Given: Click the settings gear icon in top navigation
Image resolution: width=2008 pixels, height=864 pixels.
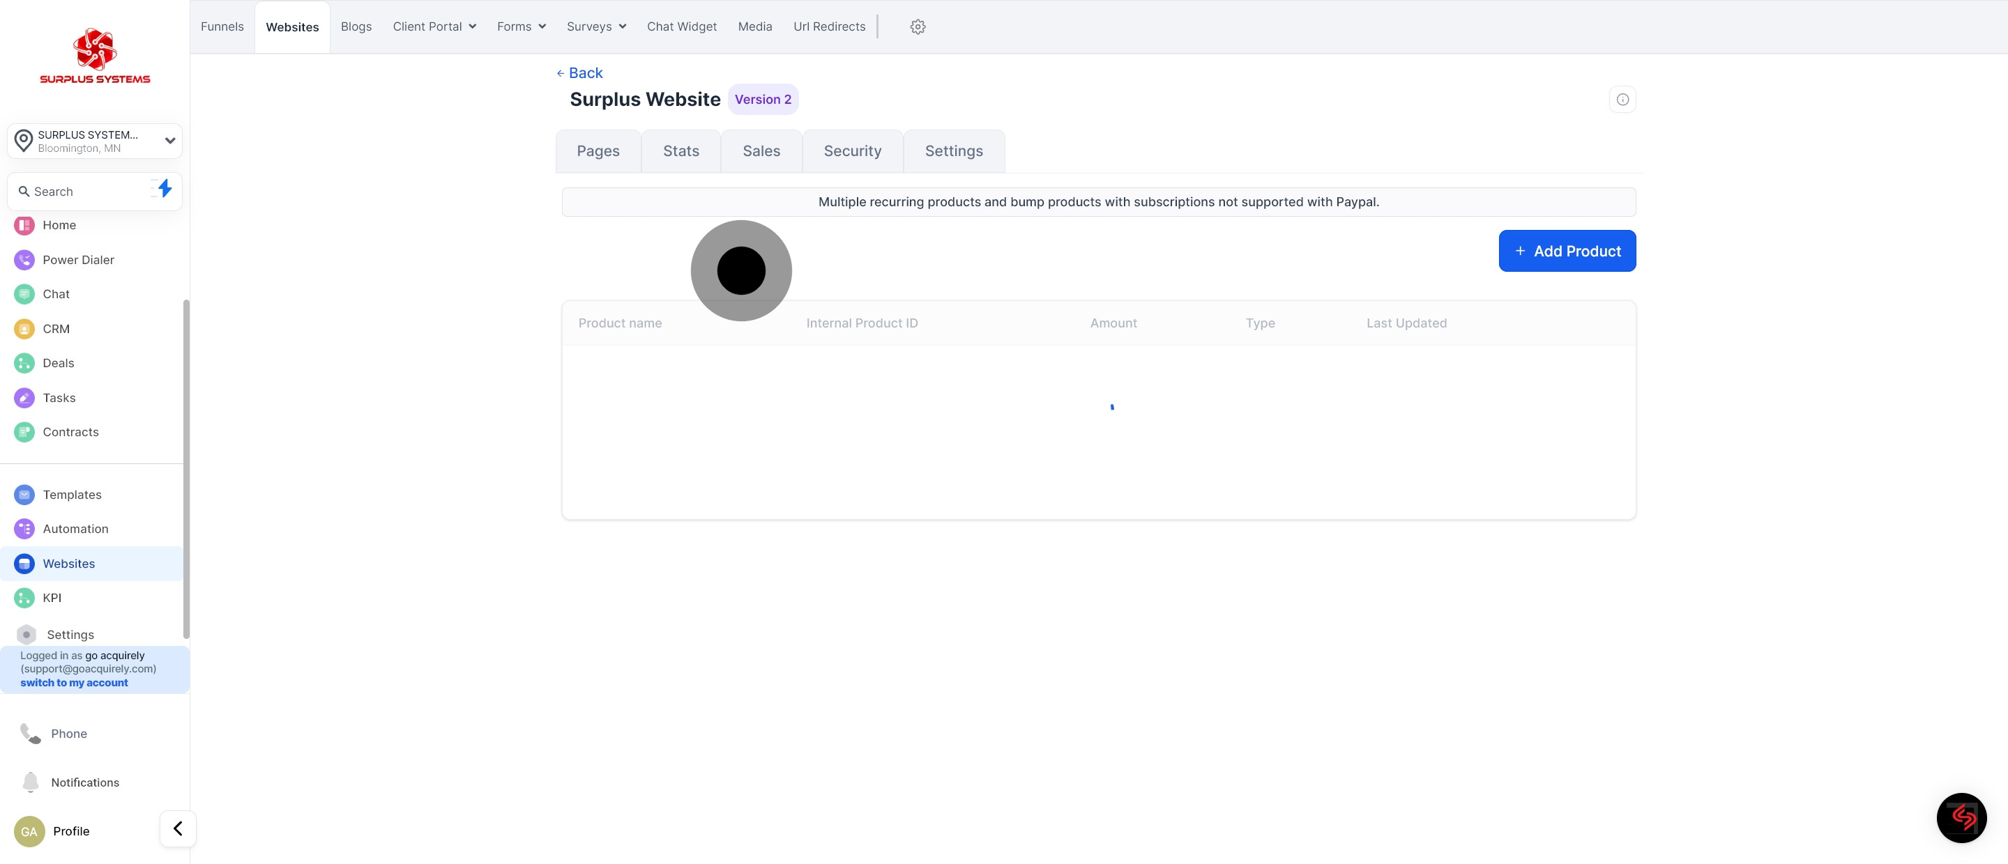Looking at the screenshot, I should tap(918, 26).
